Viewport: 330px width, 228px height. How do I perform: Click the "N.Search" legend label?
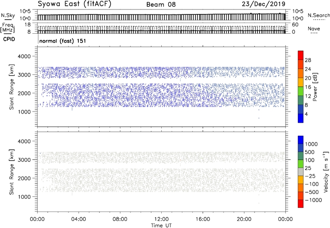[x=318, y=15]
